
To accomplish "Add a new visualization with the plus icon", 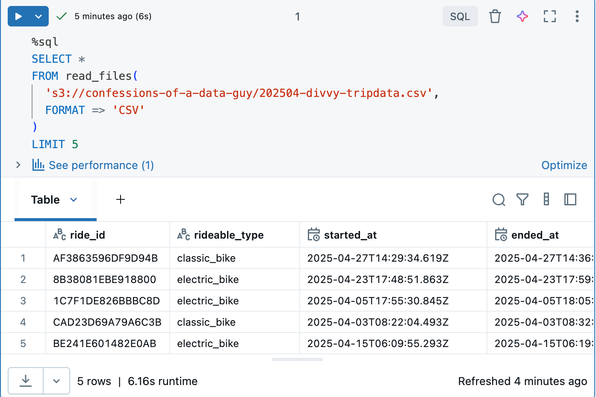I will [x=121, y=199].
